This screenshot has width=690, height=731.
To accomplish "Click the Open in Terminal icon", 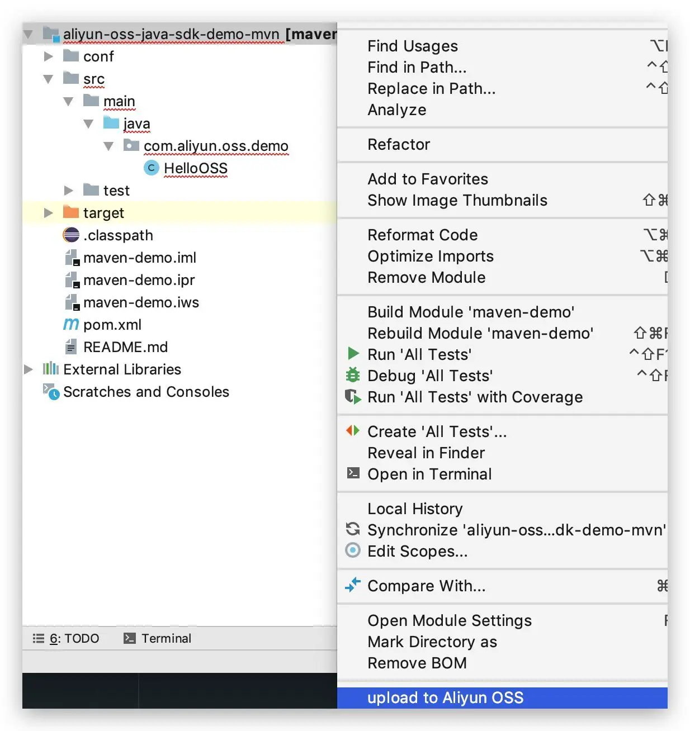I will tap(353, 473).
